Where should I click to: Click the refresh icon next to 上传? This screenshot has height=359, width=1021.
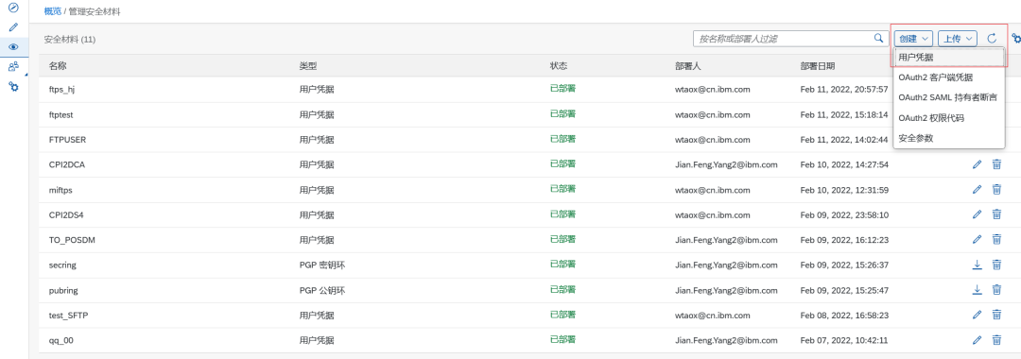point(992,39)
